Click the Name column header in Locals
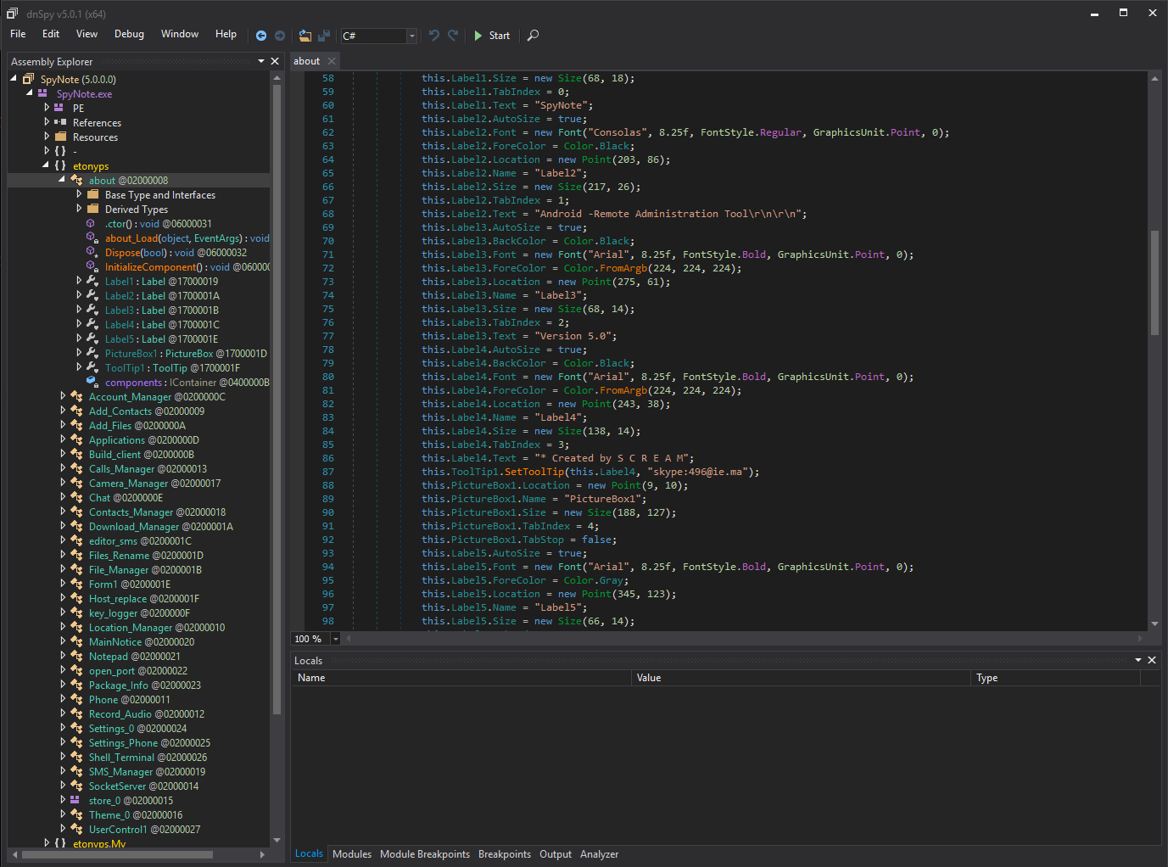The width and height of the screenshot is (1168, 867). point(461,678)
